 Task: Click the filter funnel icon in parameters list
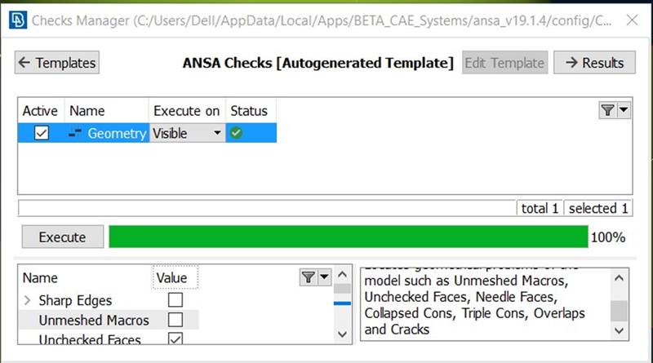tap(309, 277)
